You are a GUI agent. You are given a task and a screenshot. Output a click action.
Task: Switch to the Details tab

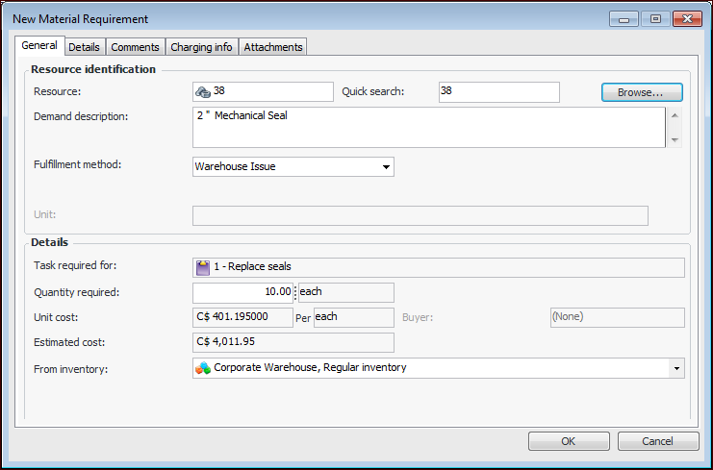click(x=84, y=46)
